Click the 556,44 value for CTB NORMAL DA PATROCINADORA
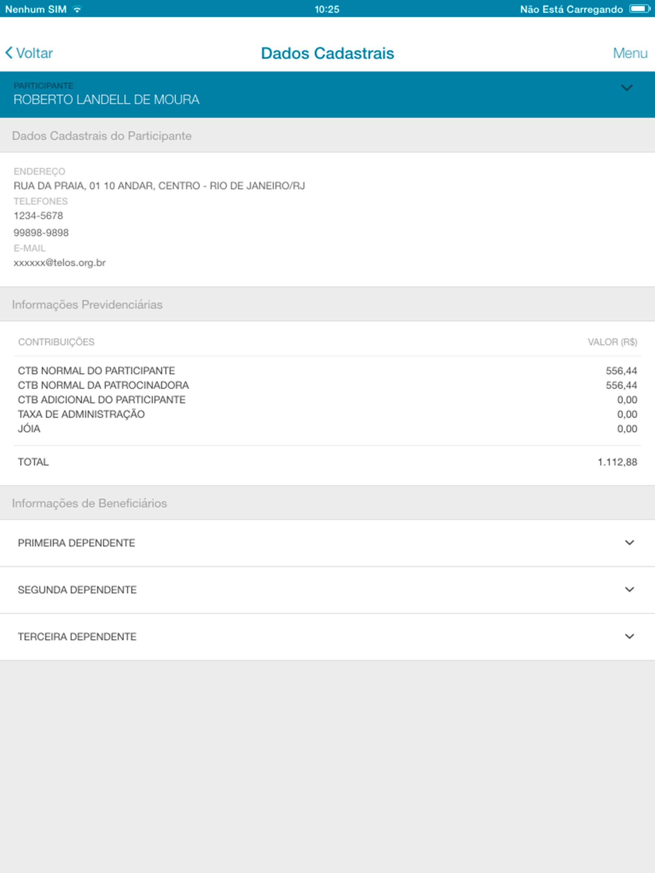655x873 pixels. tap(621, 385)
